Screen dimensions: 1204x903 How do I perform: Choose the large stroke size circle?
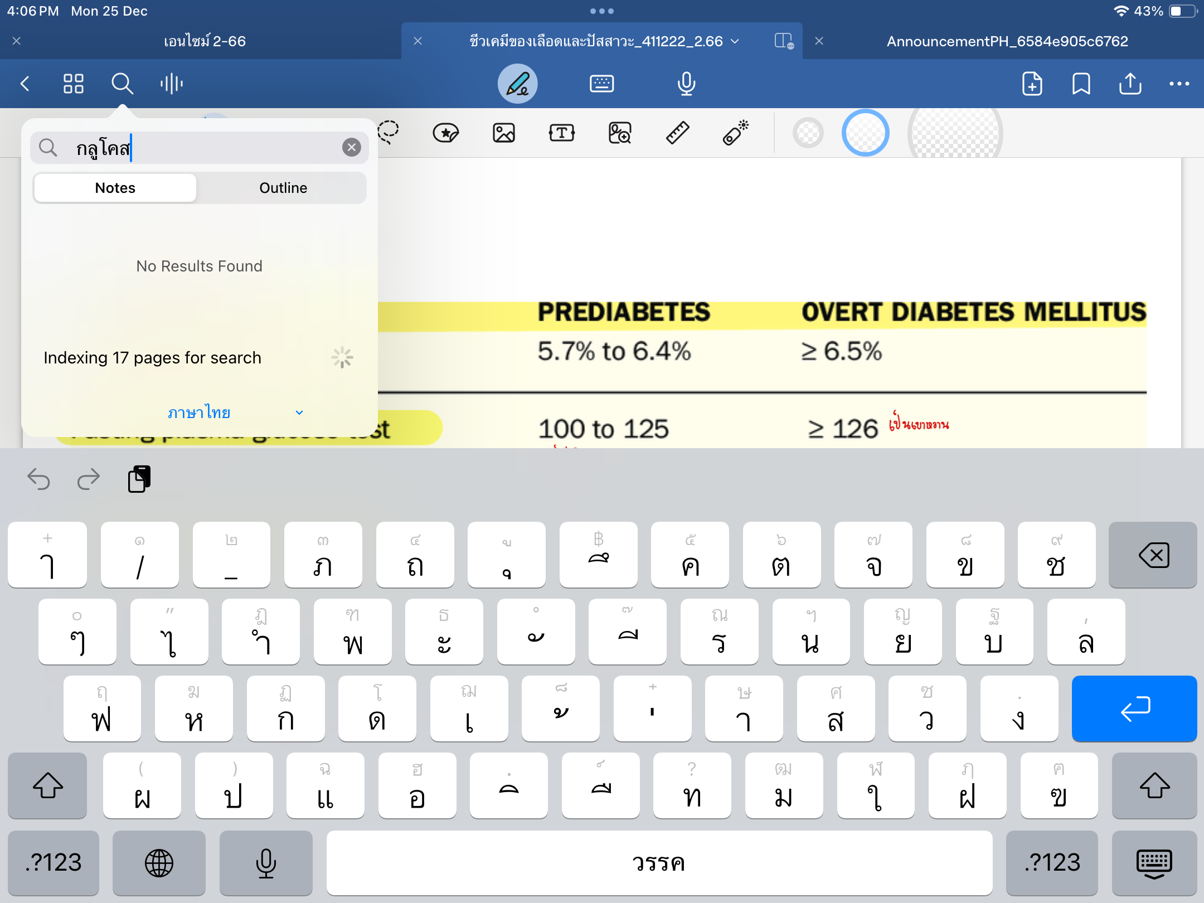click(x=955, y=133)
